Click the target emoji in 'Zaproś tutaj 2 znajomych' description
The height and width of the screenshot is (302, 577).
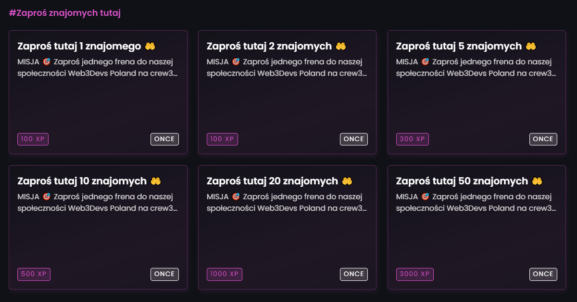coord(235,61)
